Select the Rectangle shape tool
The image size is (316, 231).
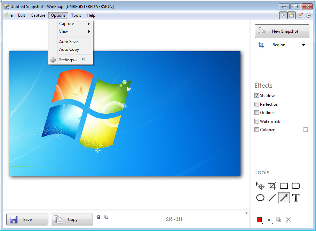click(x=284, y=186)
